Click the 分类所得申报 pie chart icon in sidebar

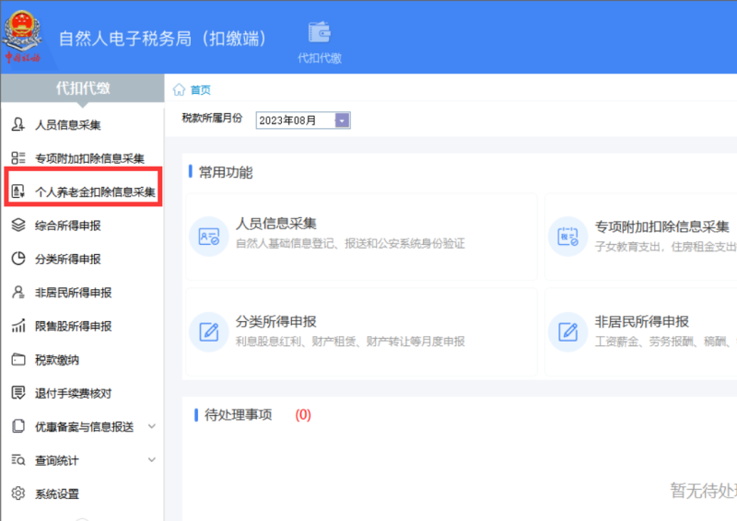18,259
